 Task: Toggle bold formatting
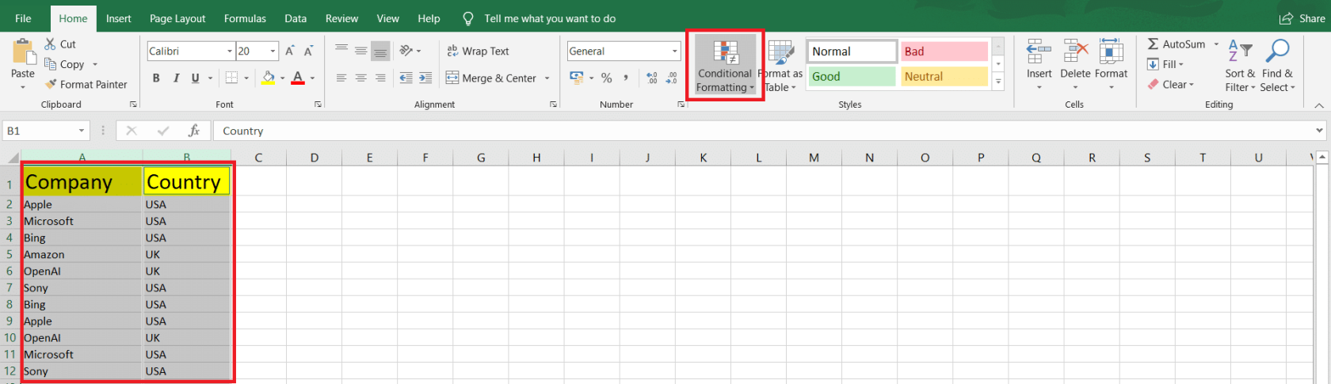156,78
